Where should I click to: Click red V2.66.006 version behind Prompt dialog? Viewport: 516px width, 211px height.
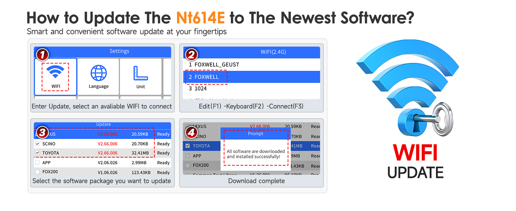(260, 127)
